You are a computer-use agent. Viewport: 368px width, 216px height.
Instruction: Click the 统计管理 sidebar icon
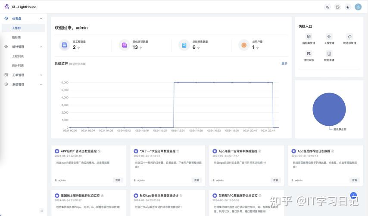click(x=6, y=47)
